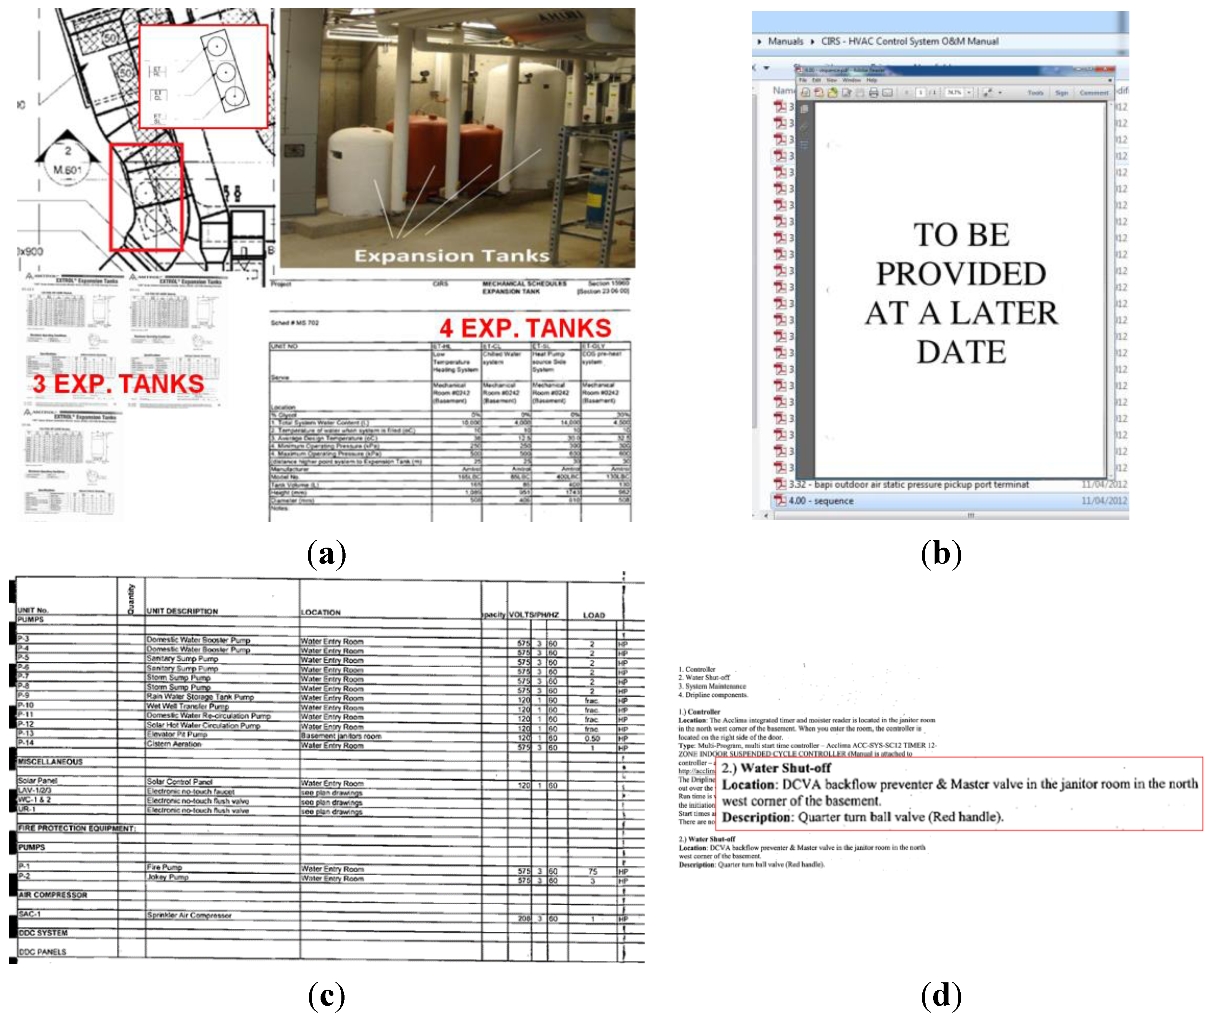Open the page thumbnails panel icon in Reader sidebar

tap(804, 109)
